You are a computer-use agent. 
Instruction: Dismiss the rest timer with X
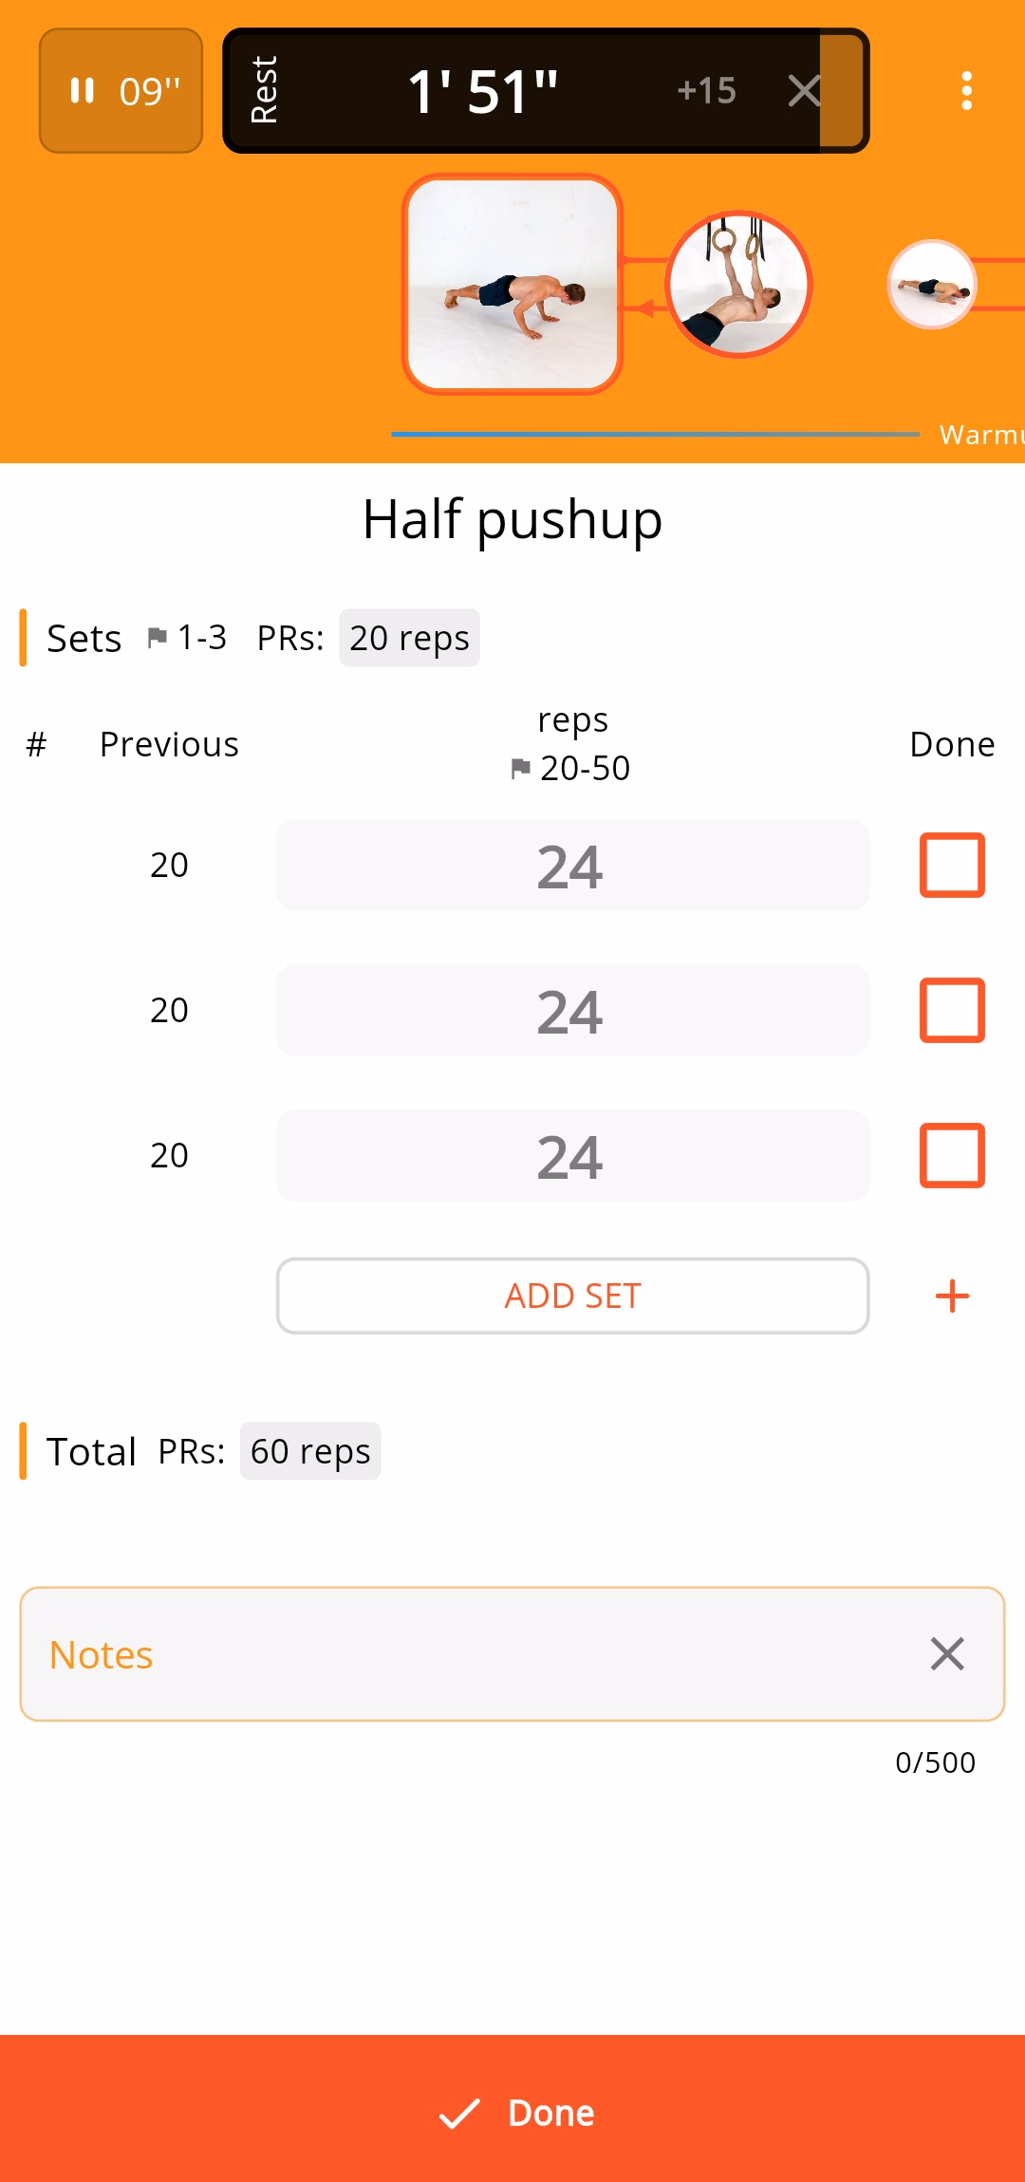coord(804,91)
